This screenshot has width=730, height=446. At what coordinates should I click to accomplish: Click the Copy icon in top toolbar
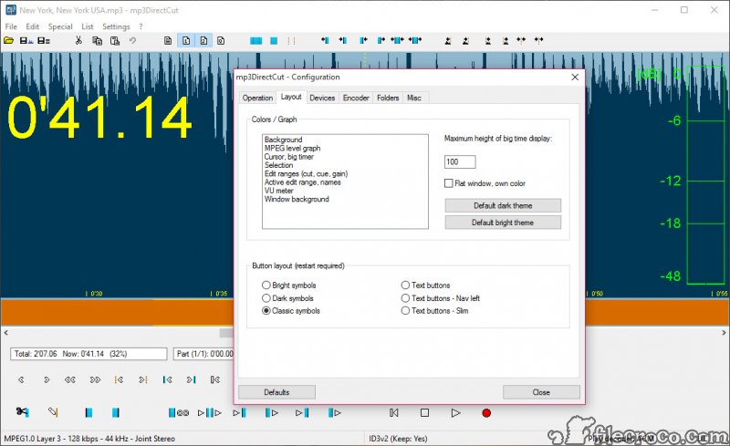pyautogui.click(x=97, y=40)
